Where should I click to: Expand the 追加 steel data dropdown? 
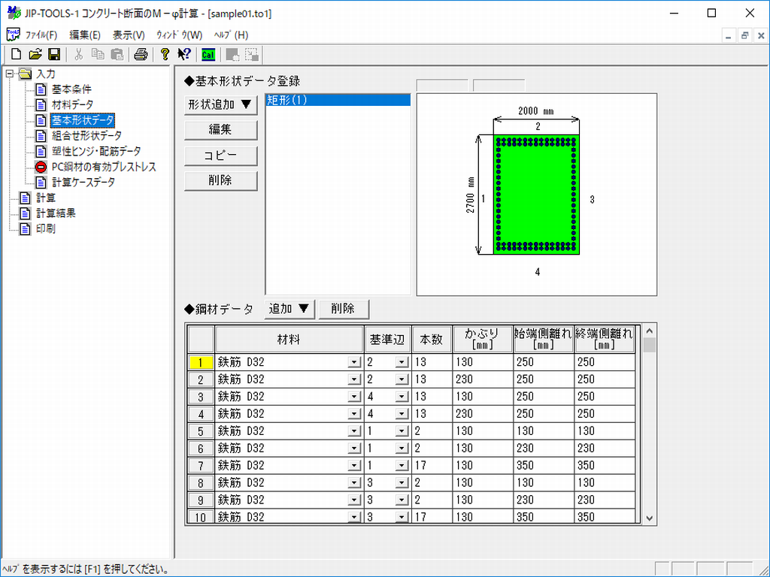[x=290, y=308]
